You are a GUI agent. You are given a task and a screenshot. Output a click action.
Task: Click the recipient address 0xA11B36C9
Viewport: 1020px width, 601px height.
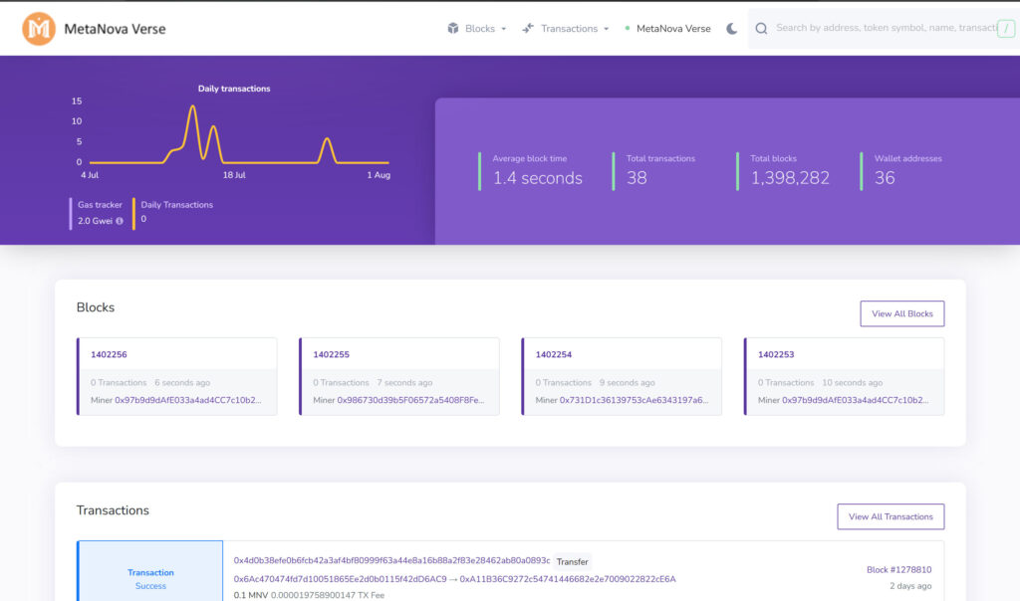[x=567, y=579]
